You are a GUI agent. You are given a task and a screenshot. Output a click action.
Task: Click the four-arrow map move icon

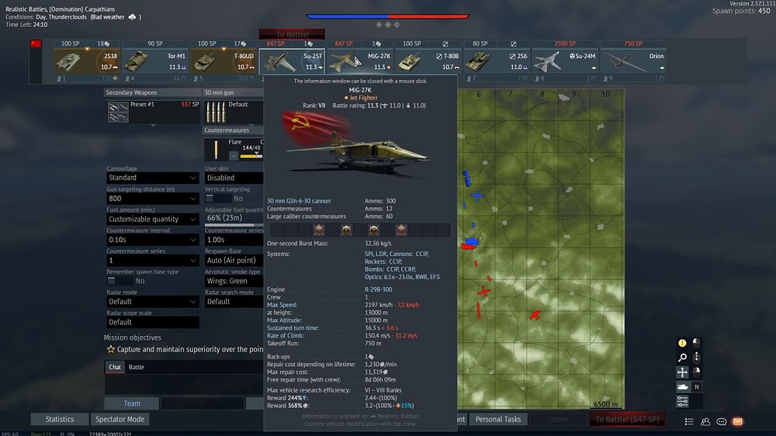(x=682, y=372)
